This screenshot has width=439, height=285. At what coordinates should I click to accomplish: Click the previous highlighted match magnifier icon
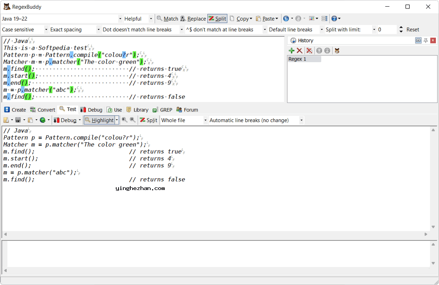tap(124, 120)
